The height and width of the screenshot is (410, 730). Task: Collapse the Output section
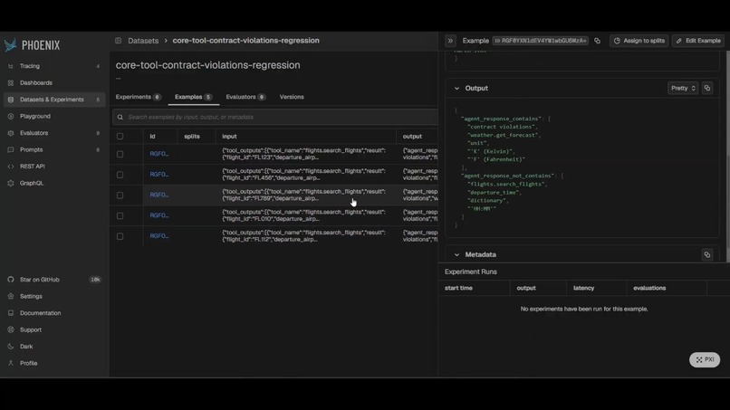pos(456,89)
